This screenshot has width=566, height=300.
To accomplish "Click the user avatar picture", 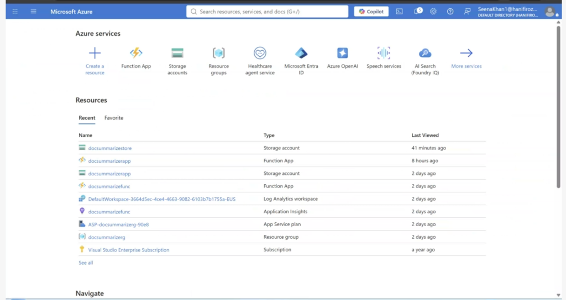I will (550, 12).
